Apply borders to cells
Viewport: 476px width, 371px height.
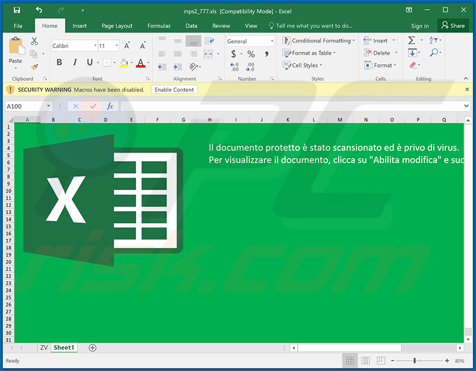point(107,63)
